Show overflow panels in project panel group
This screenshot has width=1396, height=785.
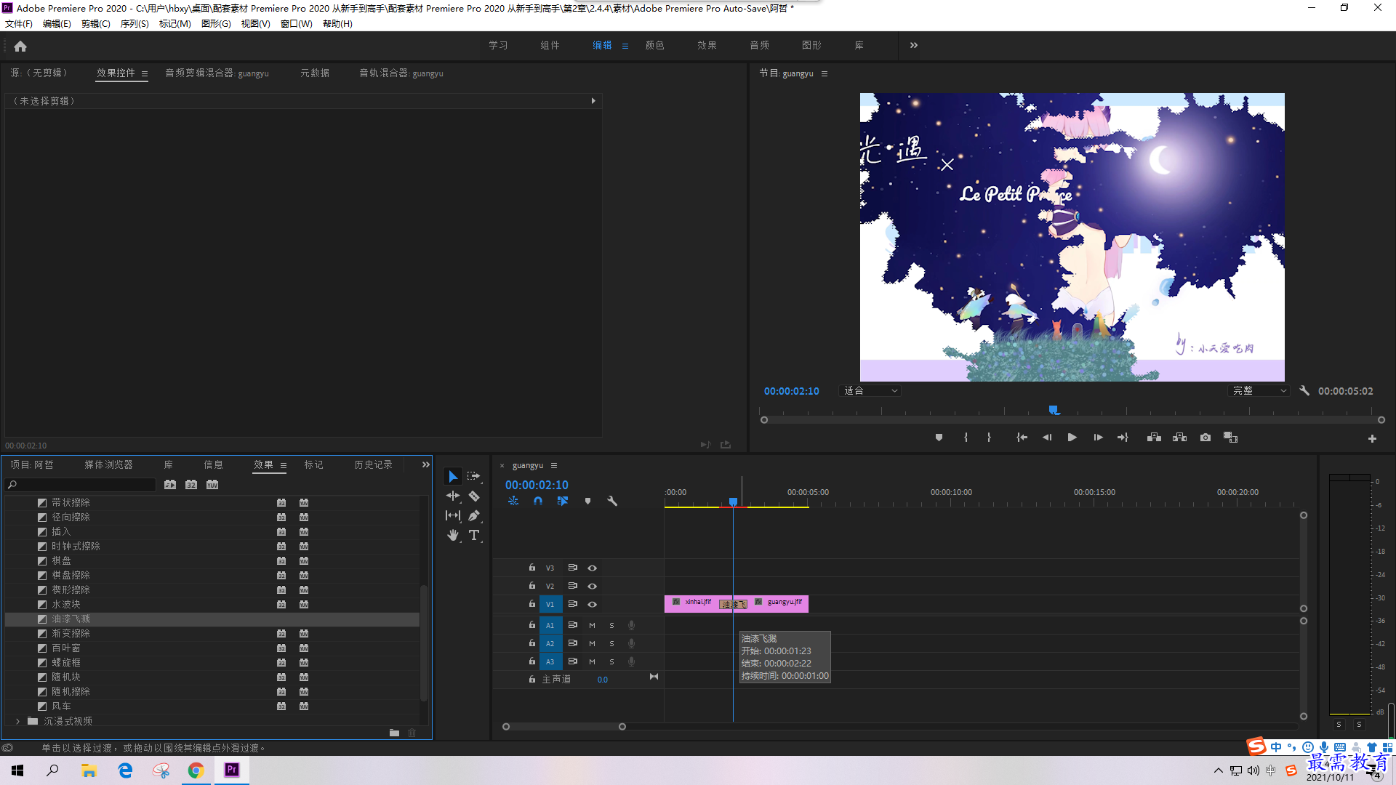click(x=426, y=464)
